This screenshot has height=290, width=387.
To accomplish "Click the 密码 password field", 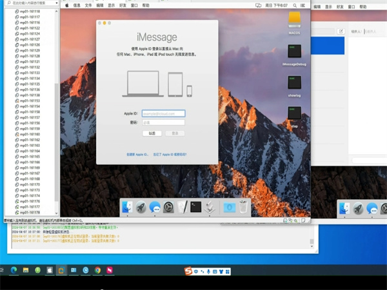I will [163, 122].
